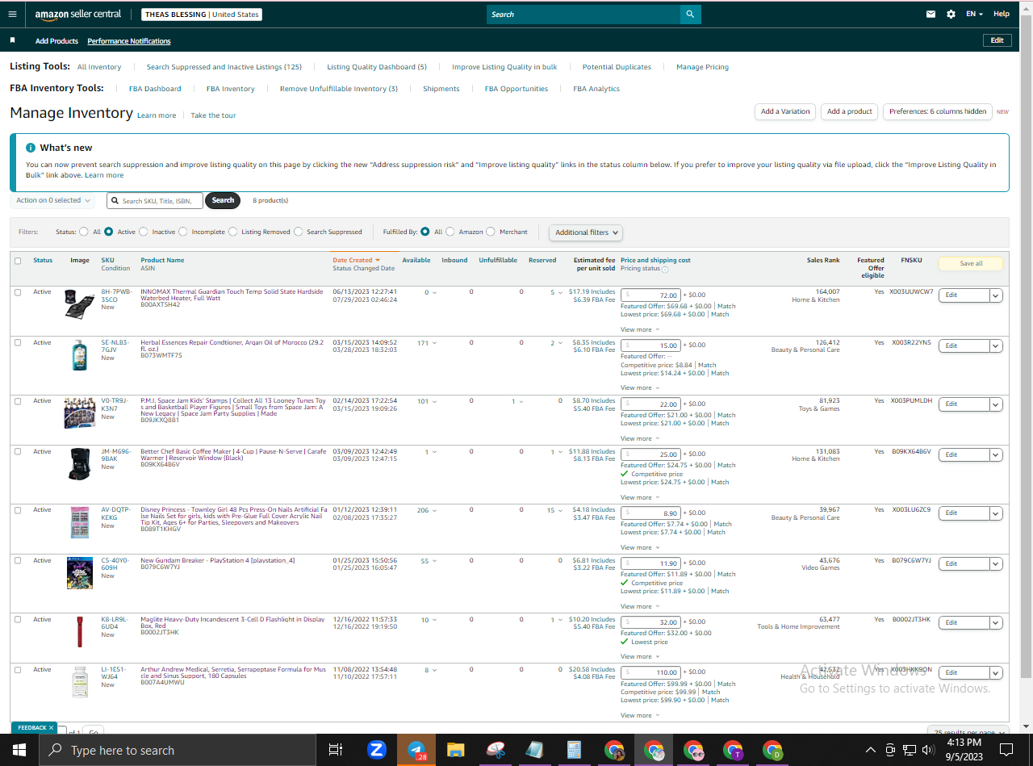The image size is (1033, 766).
Task: Open the Listing Quality Dashboard
Action: 377,67
